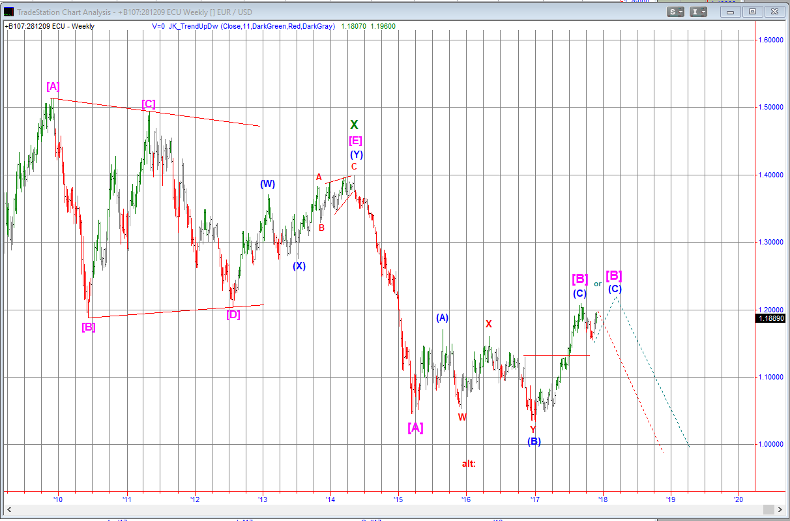Screen dimensions: 790x521
Task: Click the upper red triangle trendline
Action: click(156, 112)
